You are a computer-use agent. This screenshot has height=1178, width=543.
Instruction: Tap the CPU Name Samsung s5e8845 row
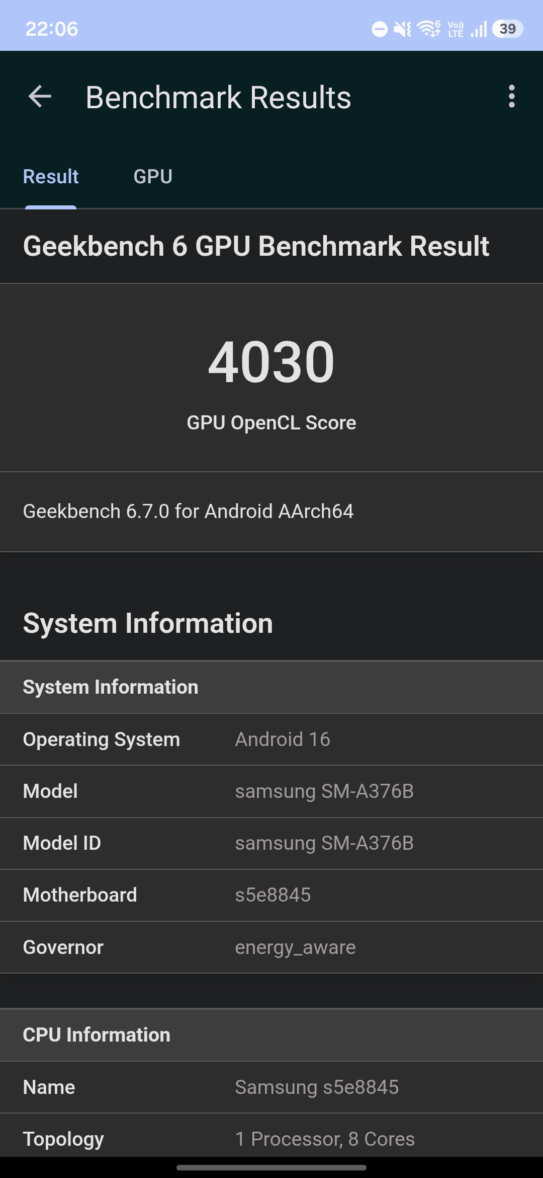271,1087
